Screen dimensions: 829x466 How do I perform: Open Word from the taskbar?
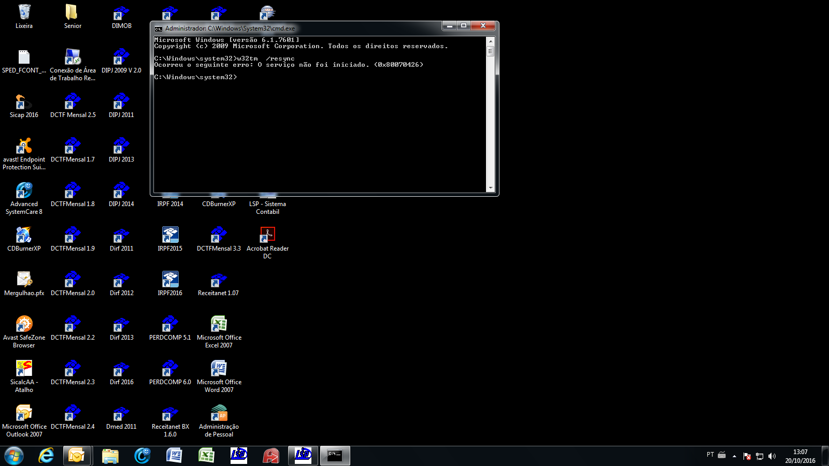pos(174,456)
